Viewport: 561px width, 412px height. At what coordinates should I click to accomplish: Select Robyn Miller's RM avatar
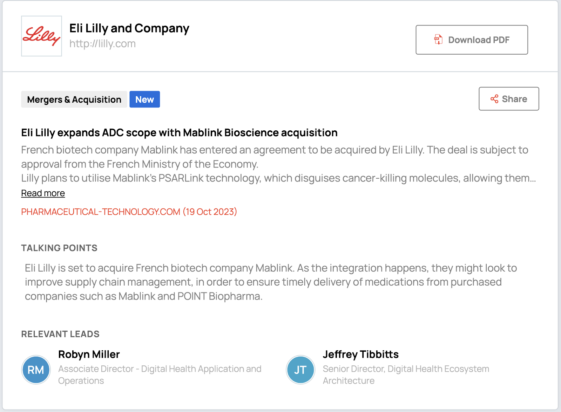pyautogui.click(x=35, y=370)
